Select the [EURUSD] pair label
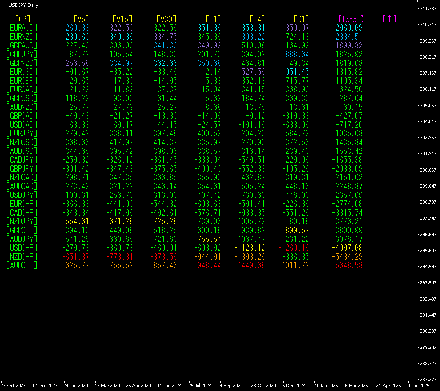The image size is (440, 391). coord(22,72)
